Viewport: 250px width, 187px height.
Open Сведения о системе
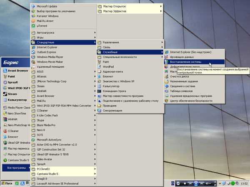(x=194, y=86)
